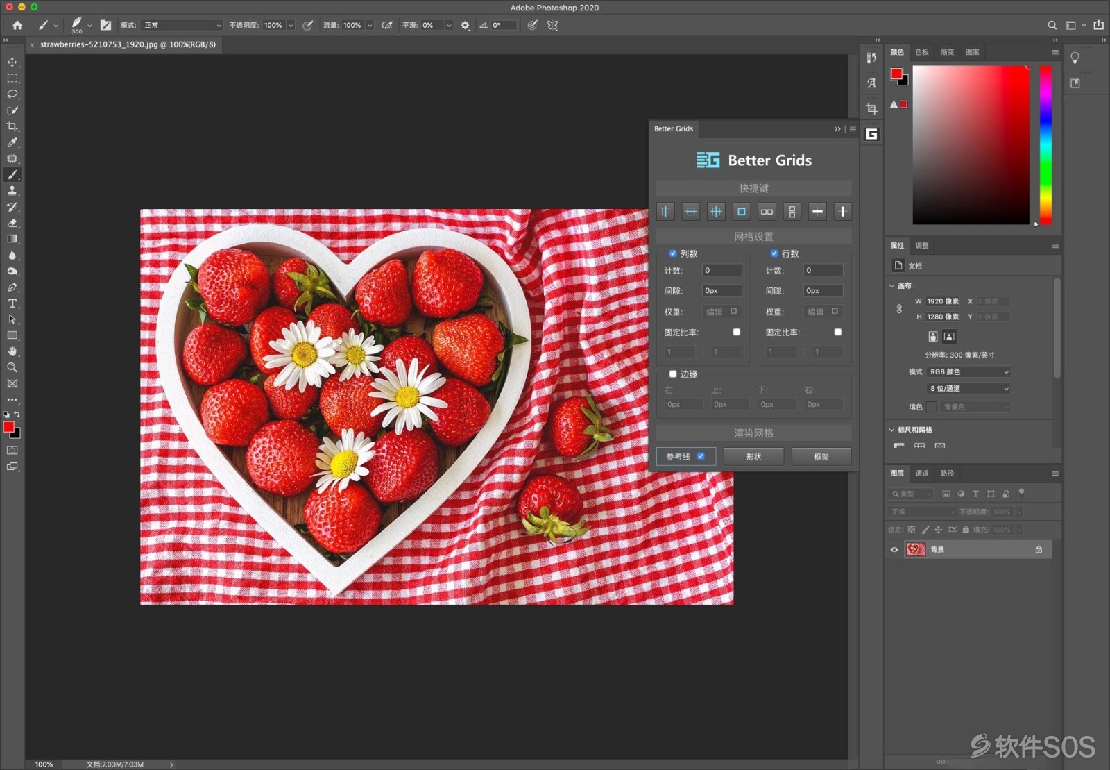The width and height of the screenshot is (1110, 770).
Task: Click the 形状 shape render button
Action: click(754, 457)
